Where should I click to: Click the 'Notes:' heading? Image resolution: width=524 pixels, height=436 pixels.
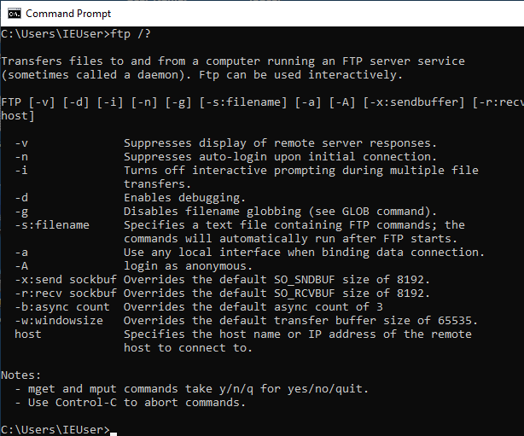[21, 375]
